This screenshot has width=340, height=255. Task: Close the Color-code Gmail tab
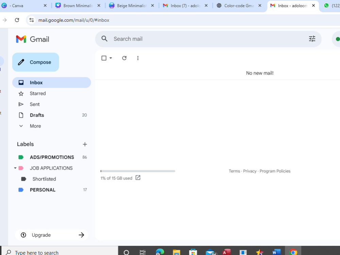coord(260,6)
